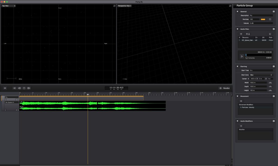Collapse the Mic System #1 track with its toggle
Screen dimensions: 278x166
click(x=5, y=110)
